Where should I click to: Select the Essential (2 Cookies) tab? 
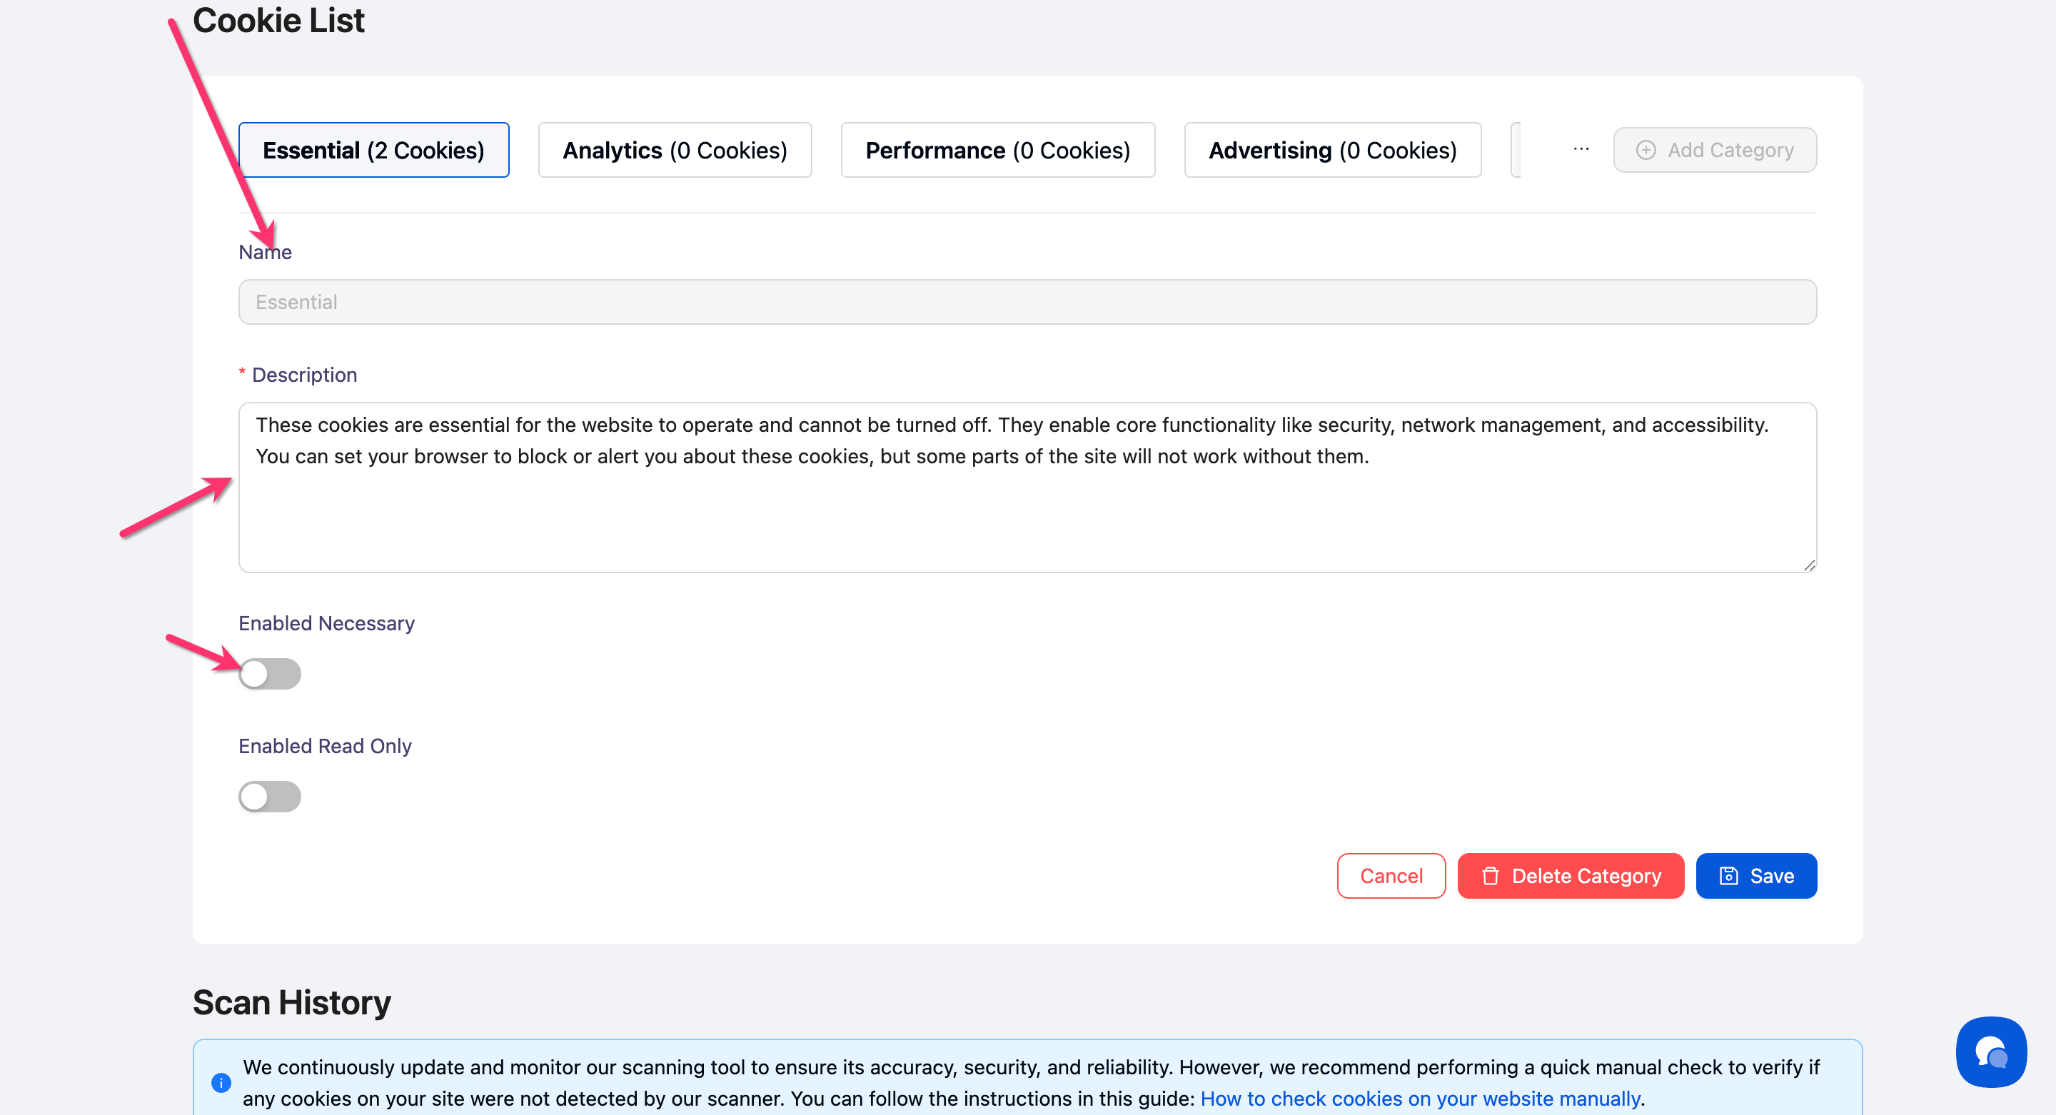[x=373, y=150]
